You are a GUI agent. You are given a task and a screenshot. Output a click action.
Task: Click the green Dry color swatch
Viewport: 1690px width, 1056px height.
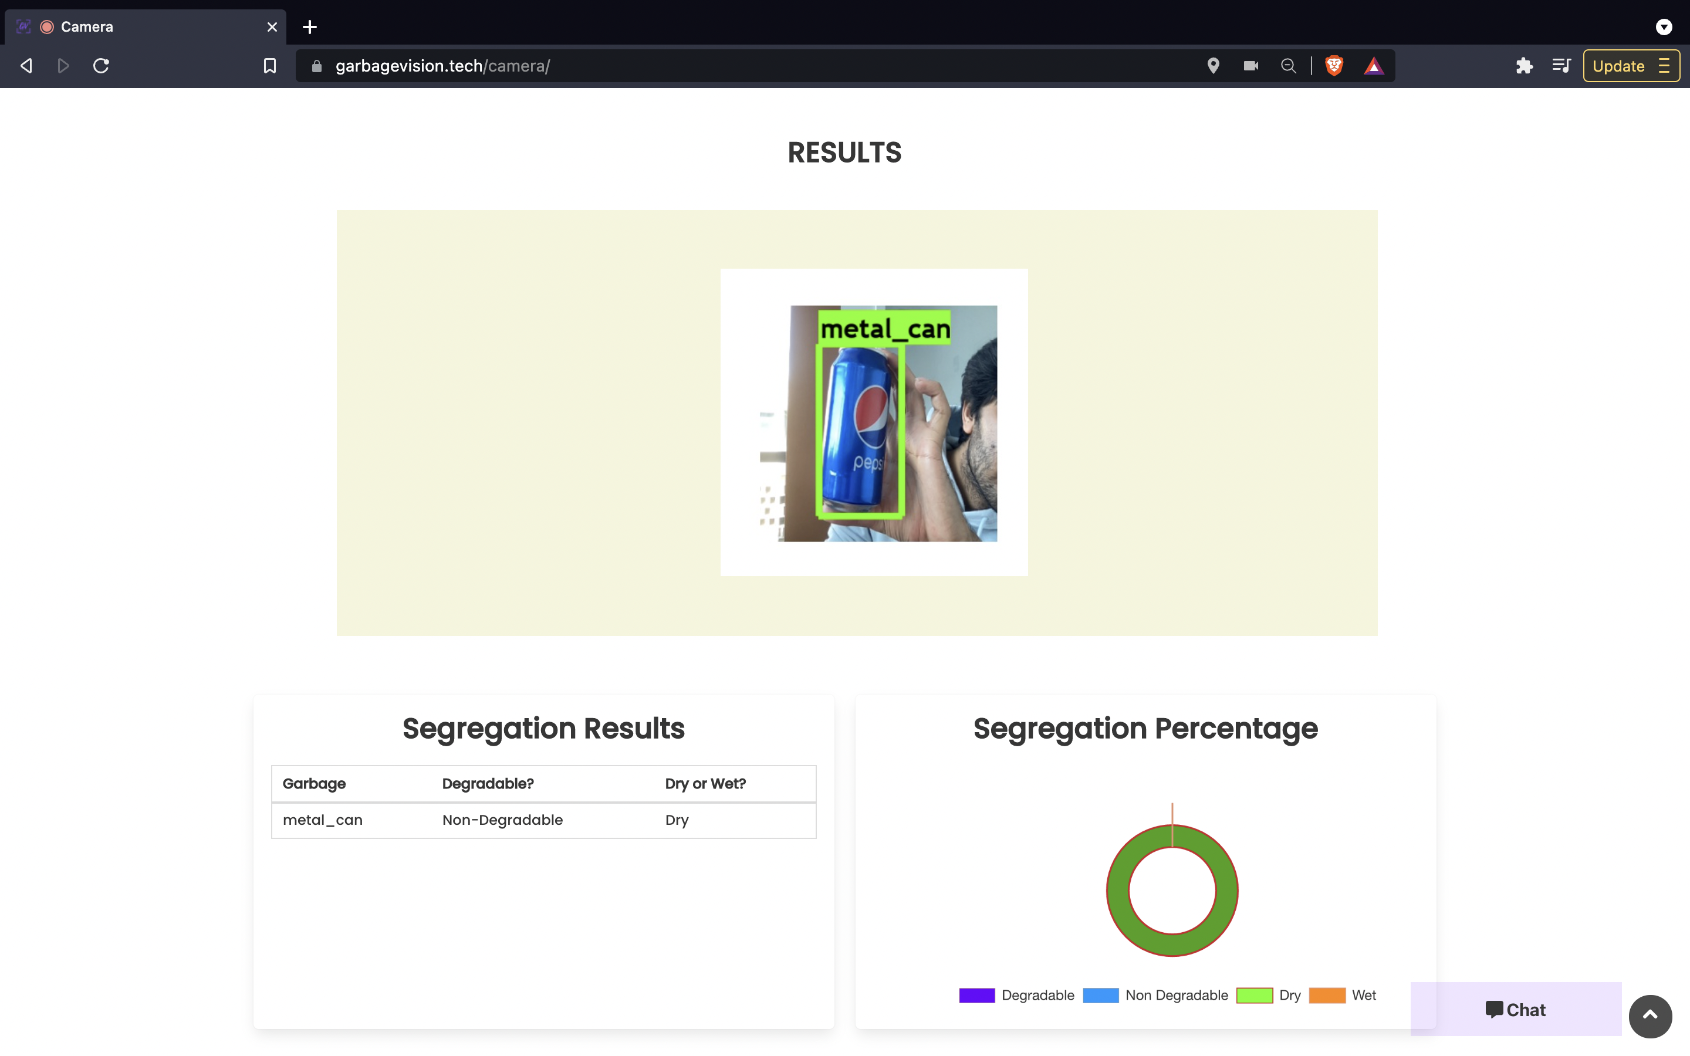(1254, 995)
